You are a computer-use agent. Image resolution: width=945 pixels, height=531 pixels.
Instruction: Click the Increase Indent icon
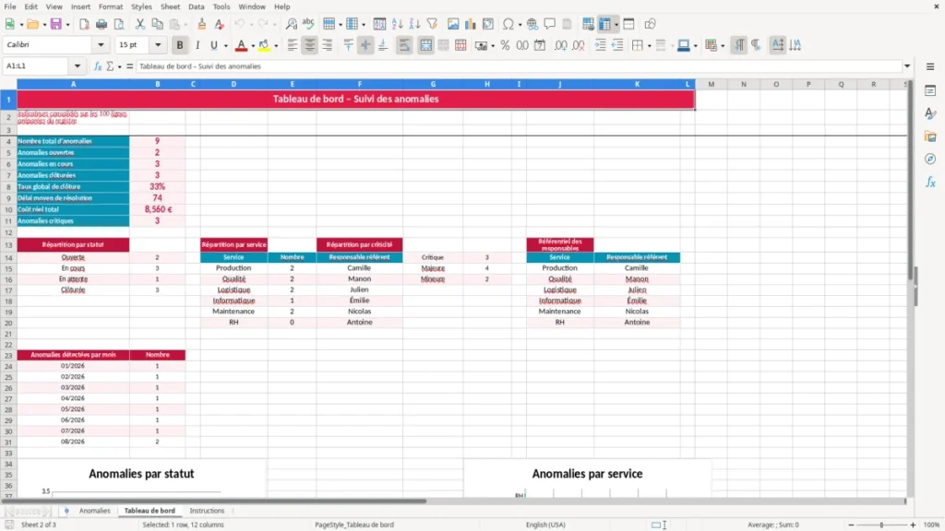point(600,45)
